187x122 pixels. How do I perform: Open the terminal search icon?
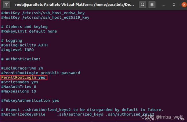(x=142, y=5)
